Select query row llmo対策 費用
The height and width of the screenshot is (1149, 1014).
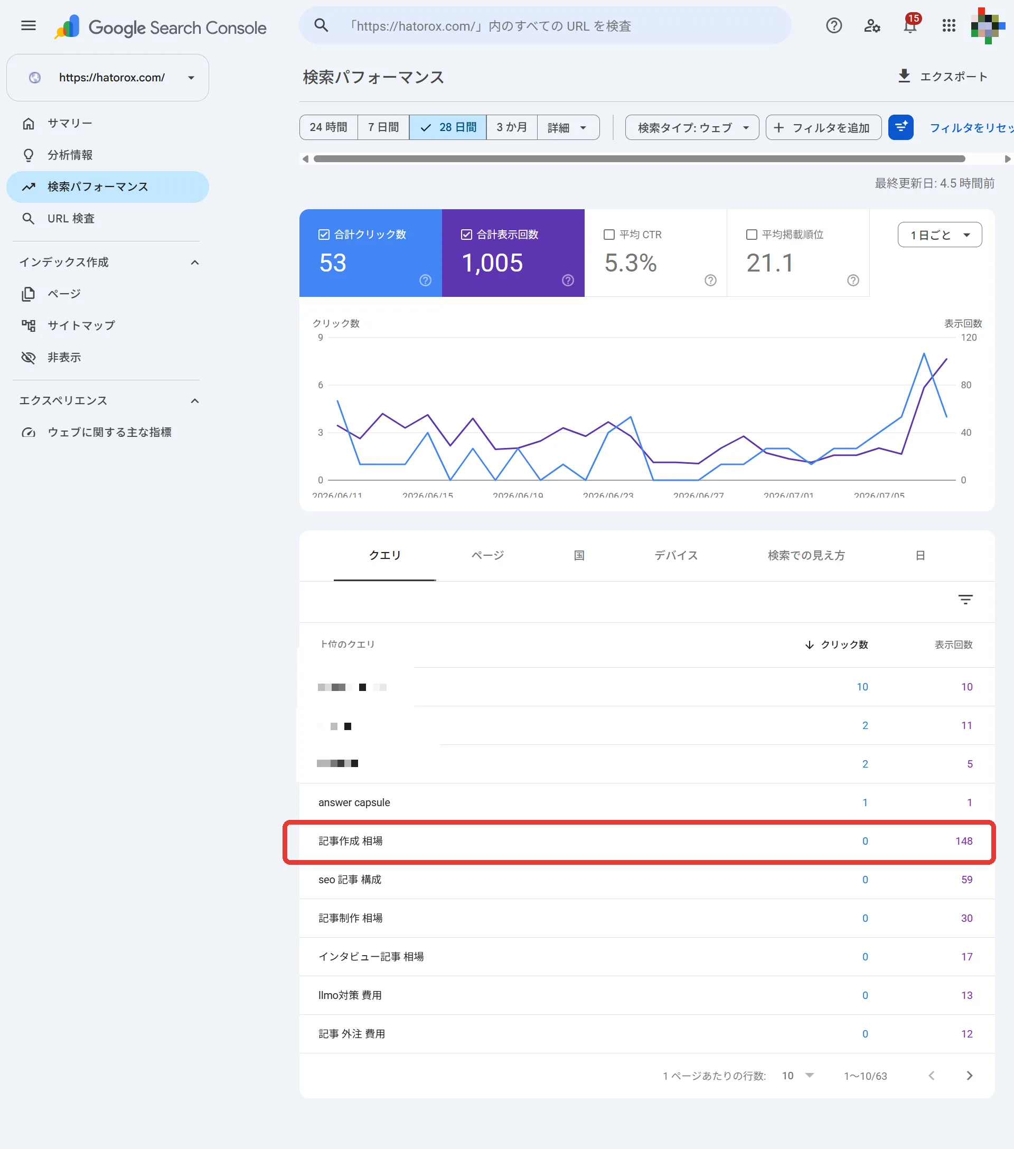(646, 995)
